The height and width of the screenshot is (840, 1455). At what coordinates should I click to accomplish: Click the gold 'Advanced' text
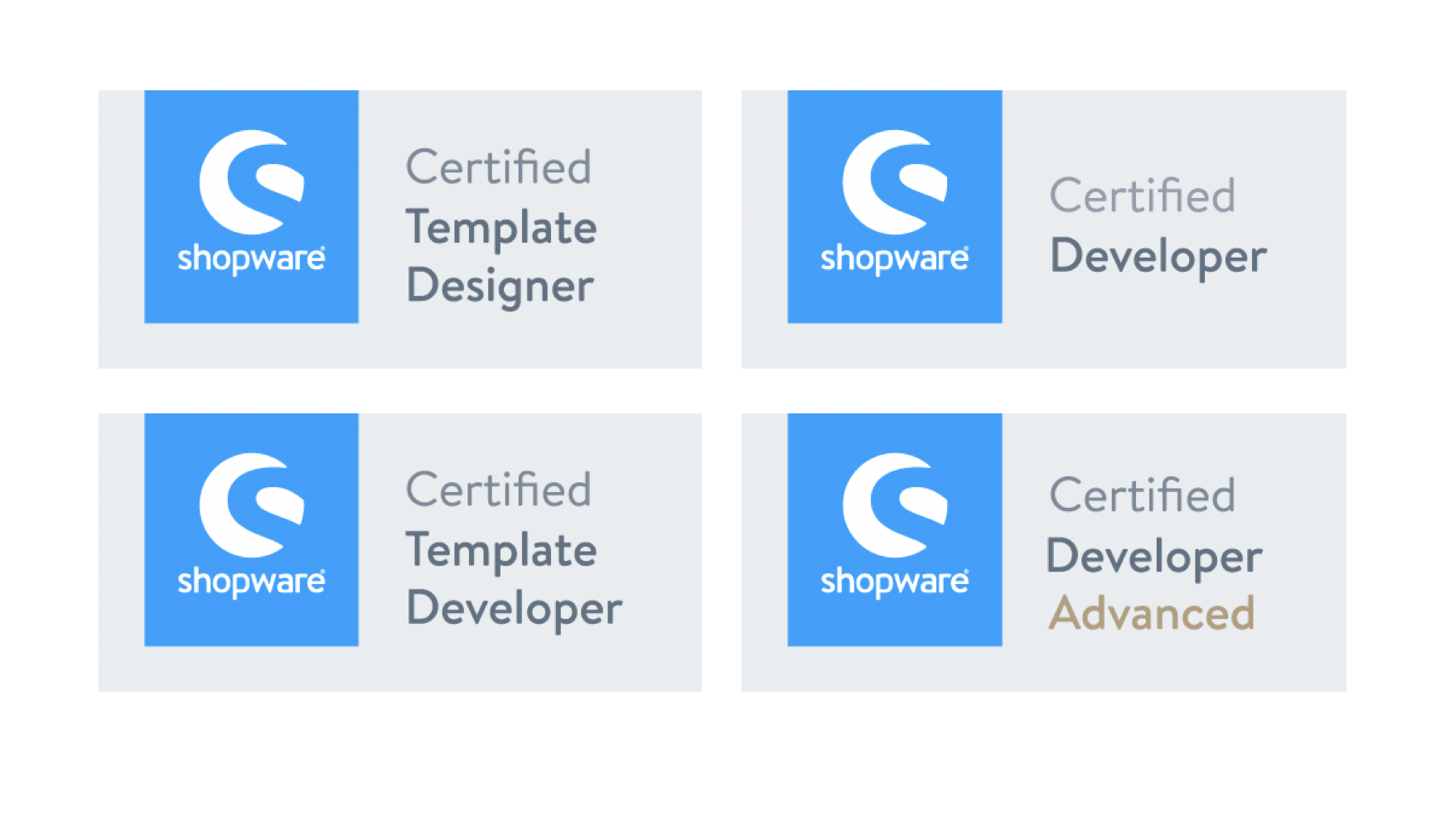(x=1152, y=614)
